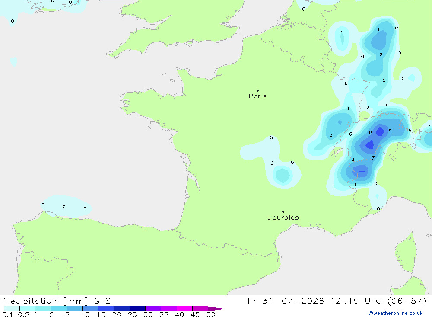Image resolution: width=432 pixels, height=317 pixels.
Task: Click the legend value 0.5 label
Action: point(23,314)
